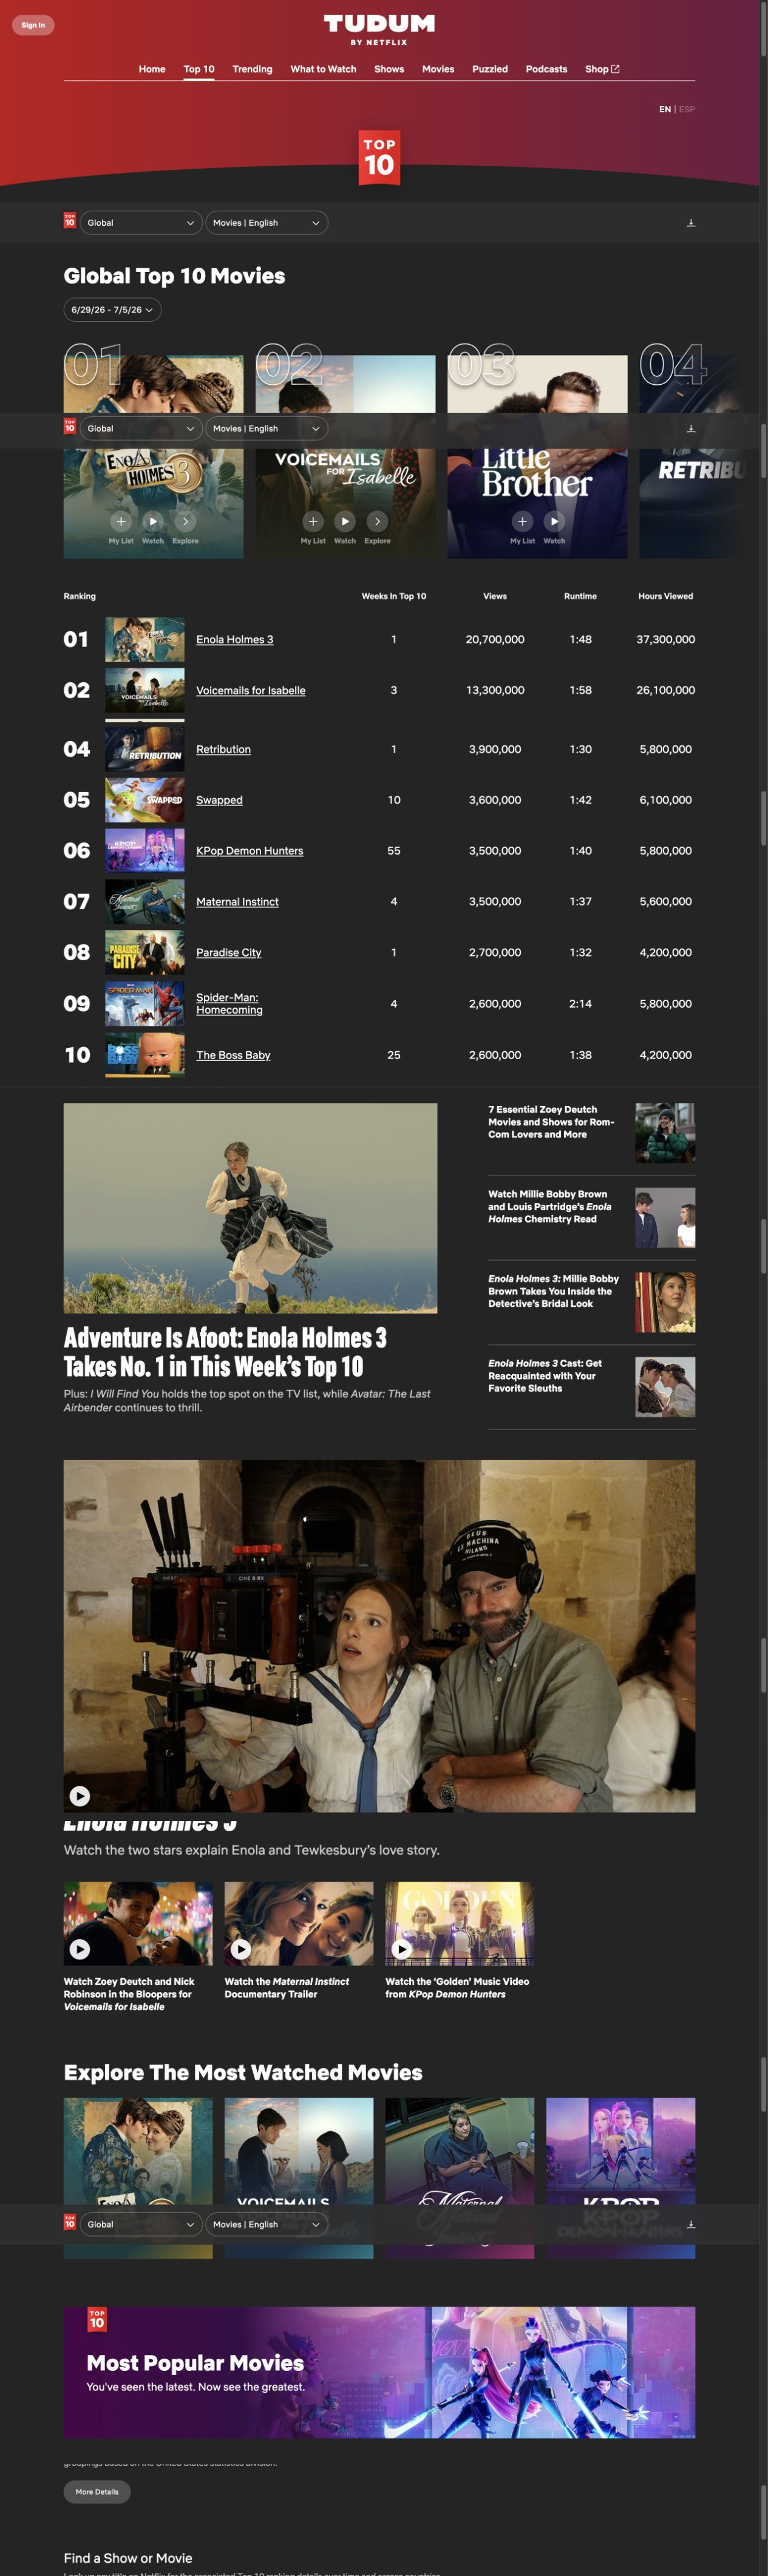Expand the 6/29/26 - 7/5/26 week selector

(x=112, y=310)
